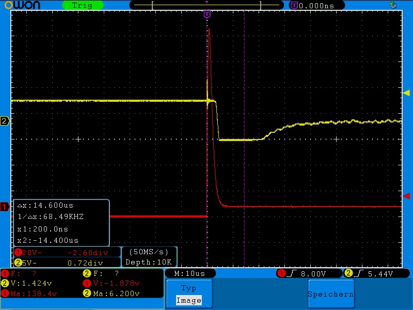Click the yellow trigger level arrow on right edge
Viewport: 413px width, 310px height.
(406, 93)
